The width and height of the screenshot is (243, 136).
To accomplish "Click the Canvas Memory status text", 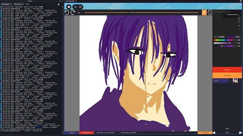I will pos(129,133).
